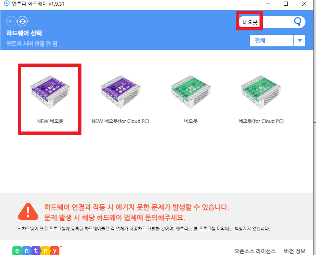Select 네오봇(for Cloud PC) green device image

261,92
